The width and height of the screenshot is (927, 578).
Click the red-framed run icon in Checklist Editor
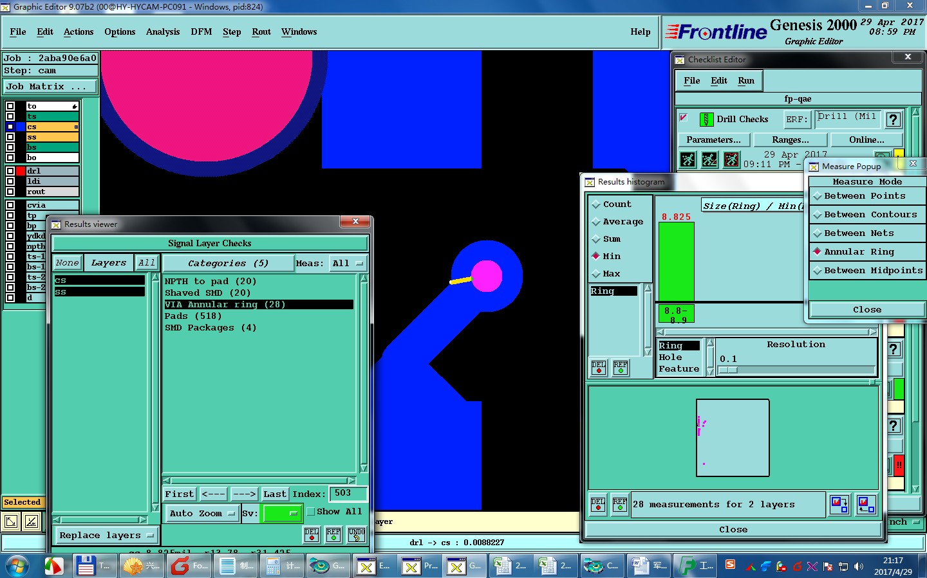click(x=731, y=159)
